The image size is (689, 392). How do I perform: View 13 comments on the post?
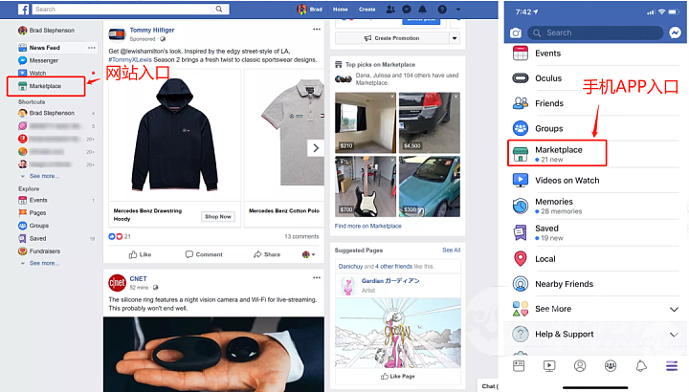[x=301, y=236]
